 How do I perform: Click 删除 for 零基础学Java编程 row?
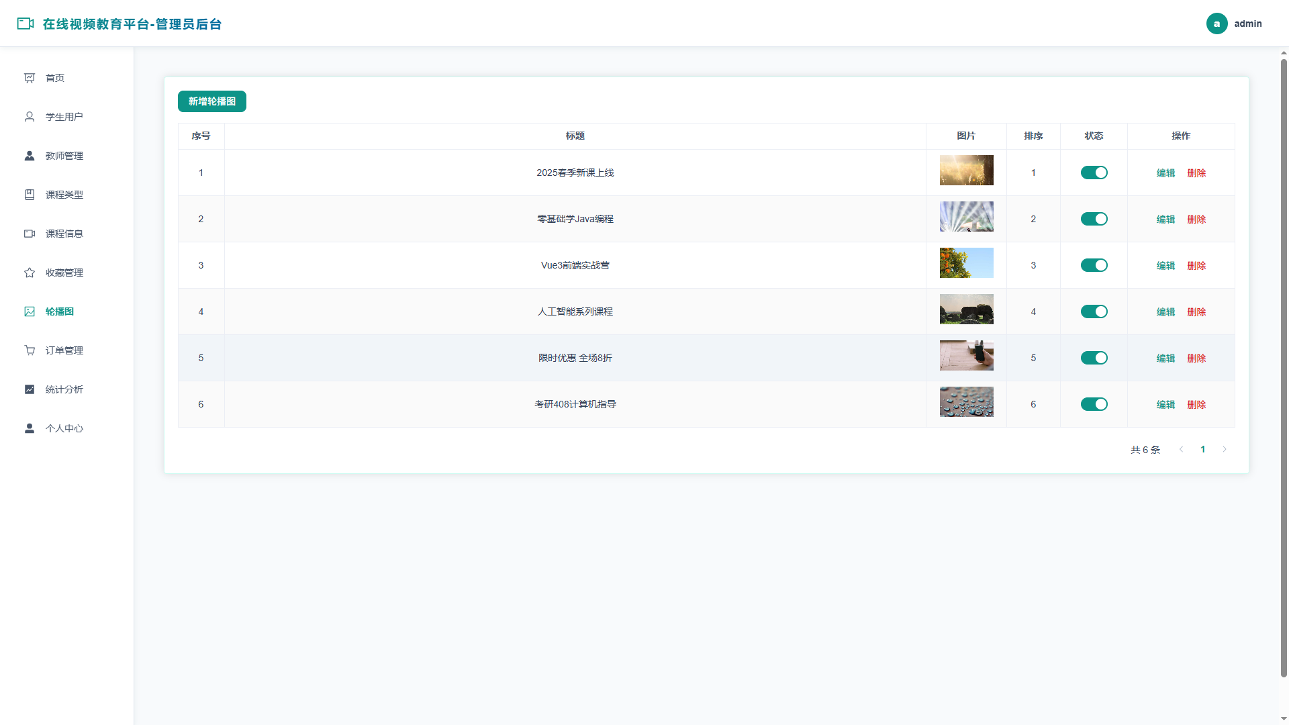[x=1196, y=219]
